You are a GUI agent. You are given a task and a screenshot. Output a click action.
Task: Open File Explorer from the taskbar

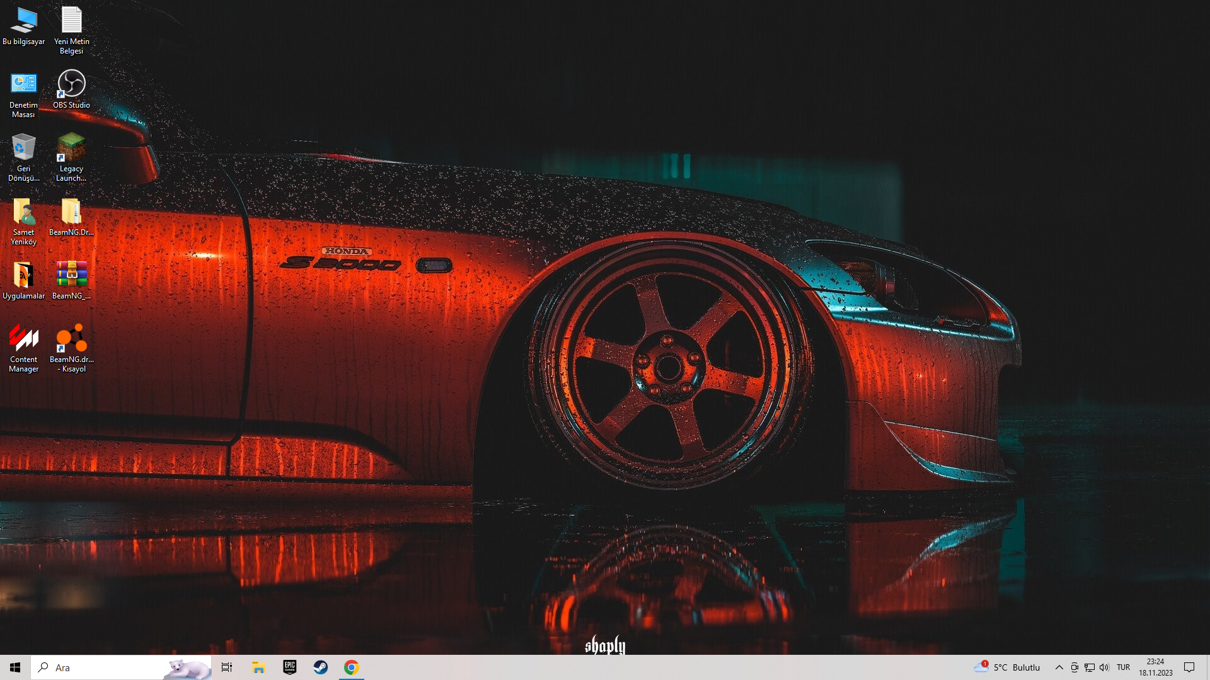pyautogui.click(x=258, y=667)
